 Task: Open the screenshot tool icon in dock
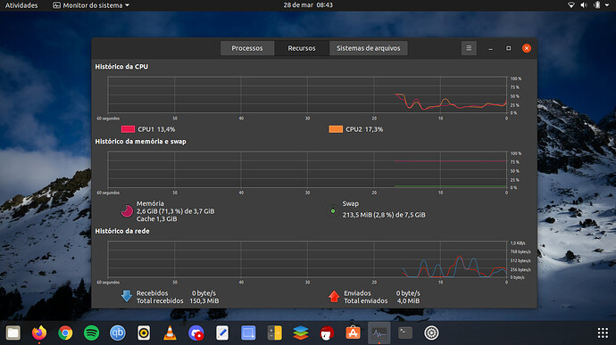248,333
